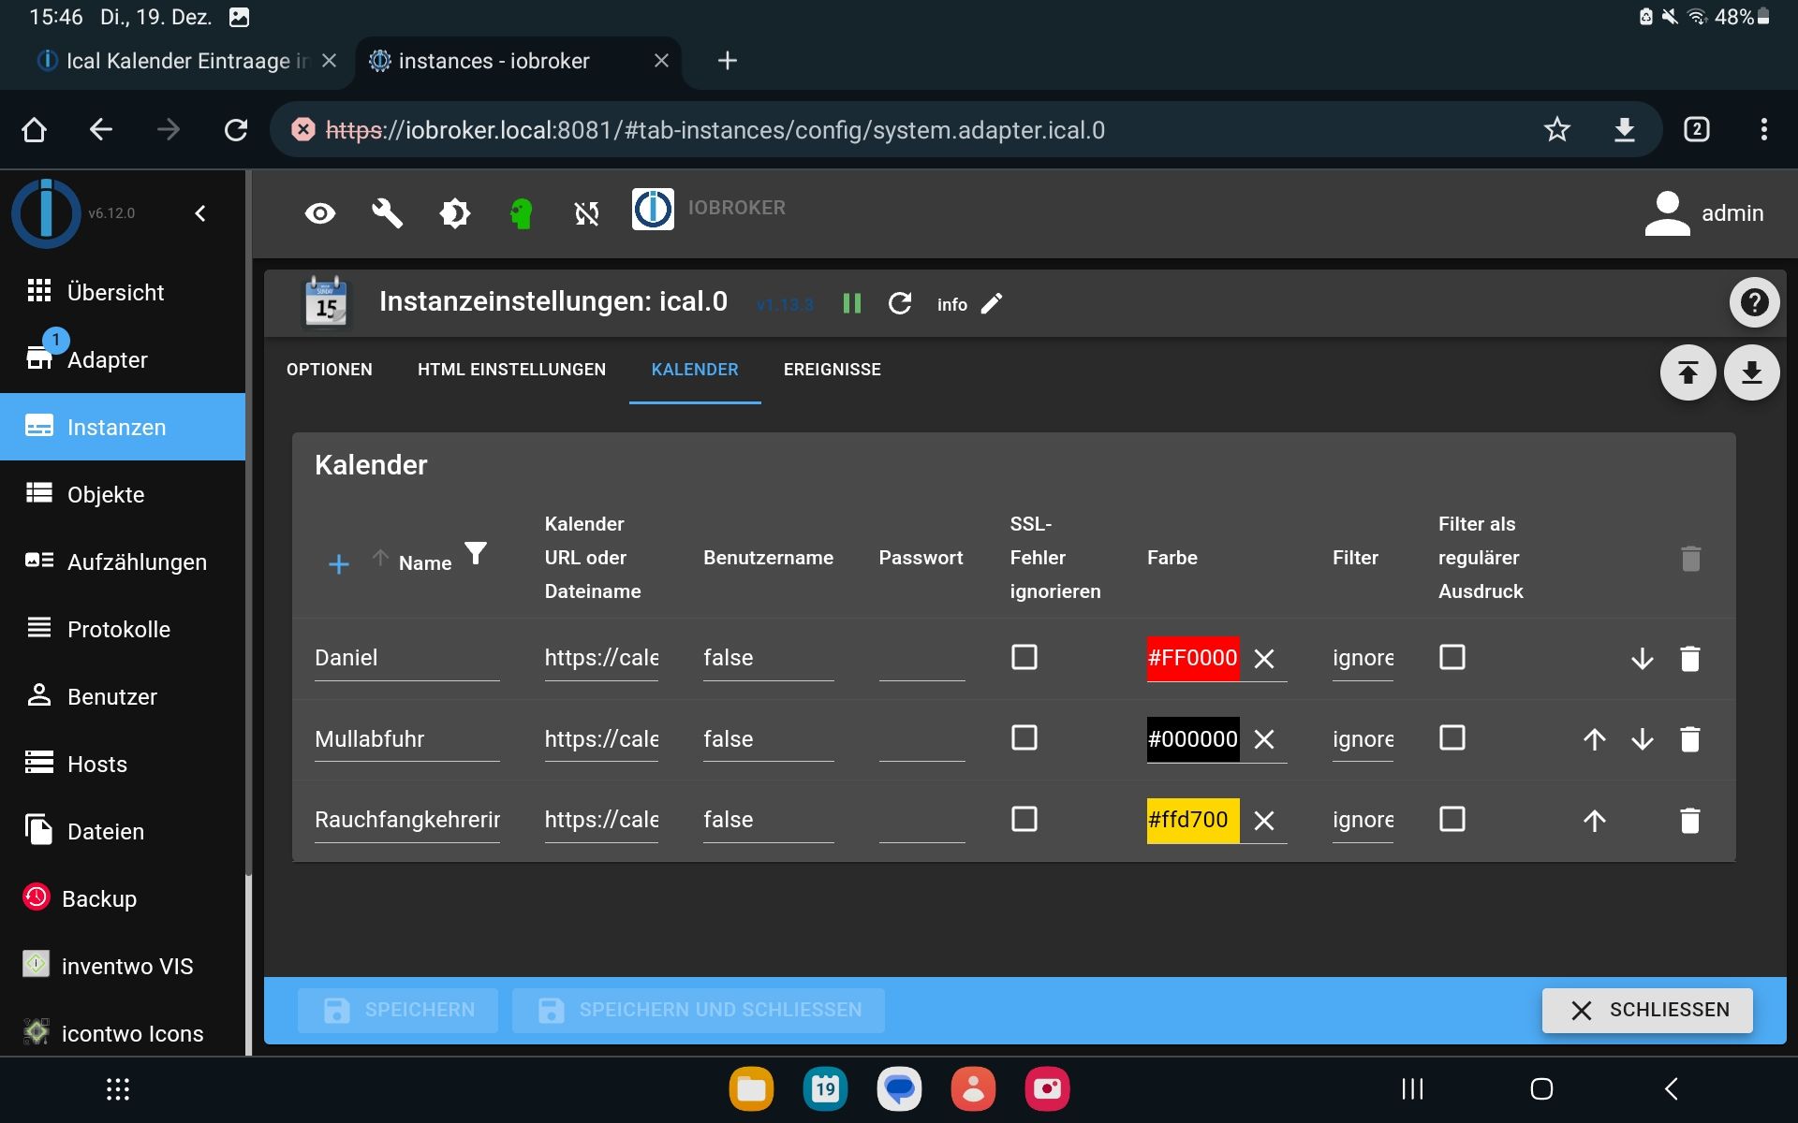Image resolution: width=1798 pixels, height=1123 pixels.
Task: Open the HTML EINSTELLUNGEN tab
Action: [x=511, y=370]
